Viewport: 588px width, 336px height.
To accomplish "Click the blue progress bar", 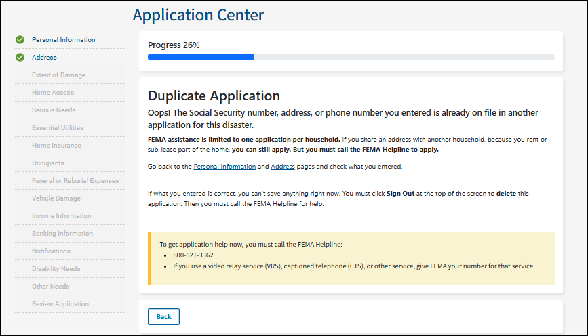I will click(201, 58).
